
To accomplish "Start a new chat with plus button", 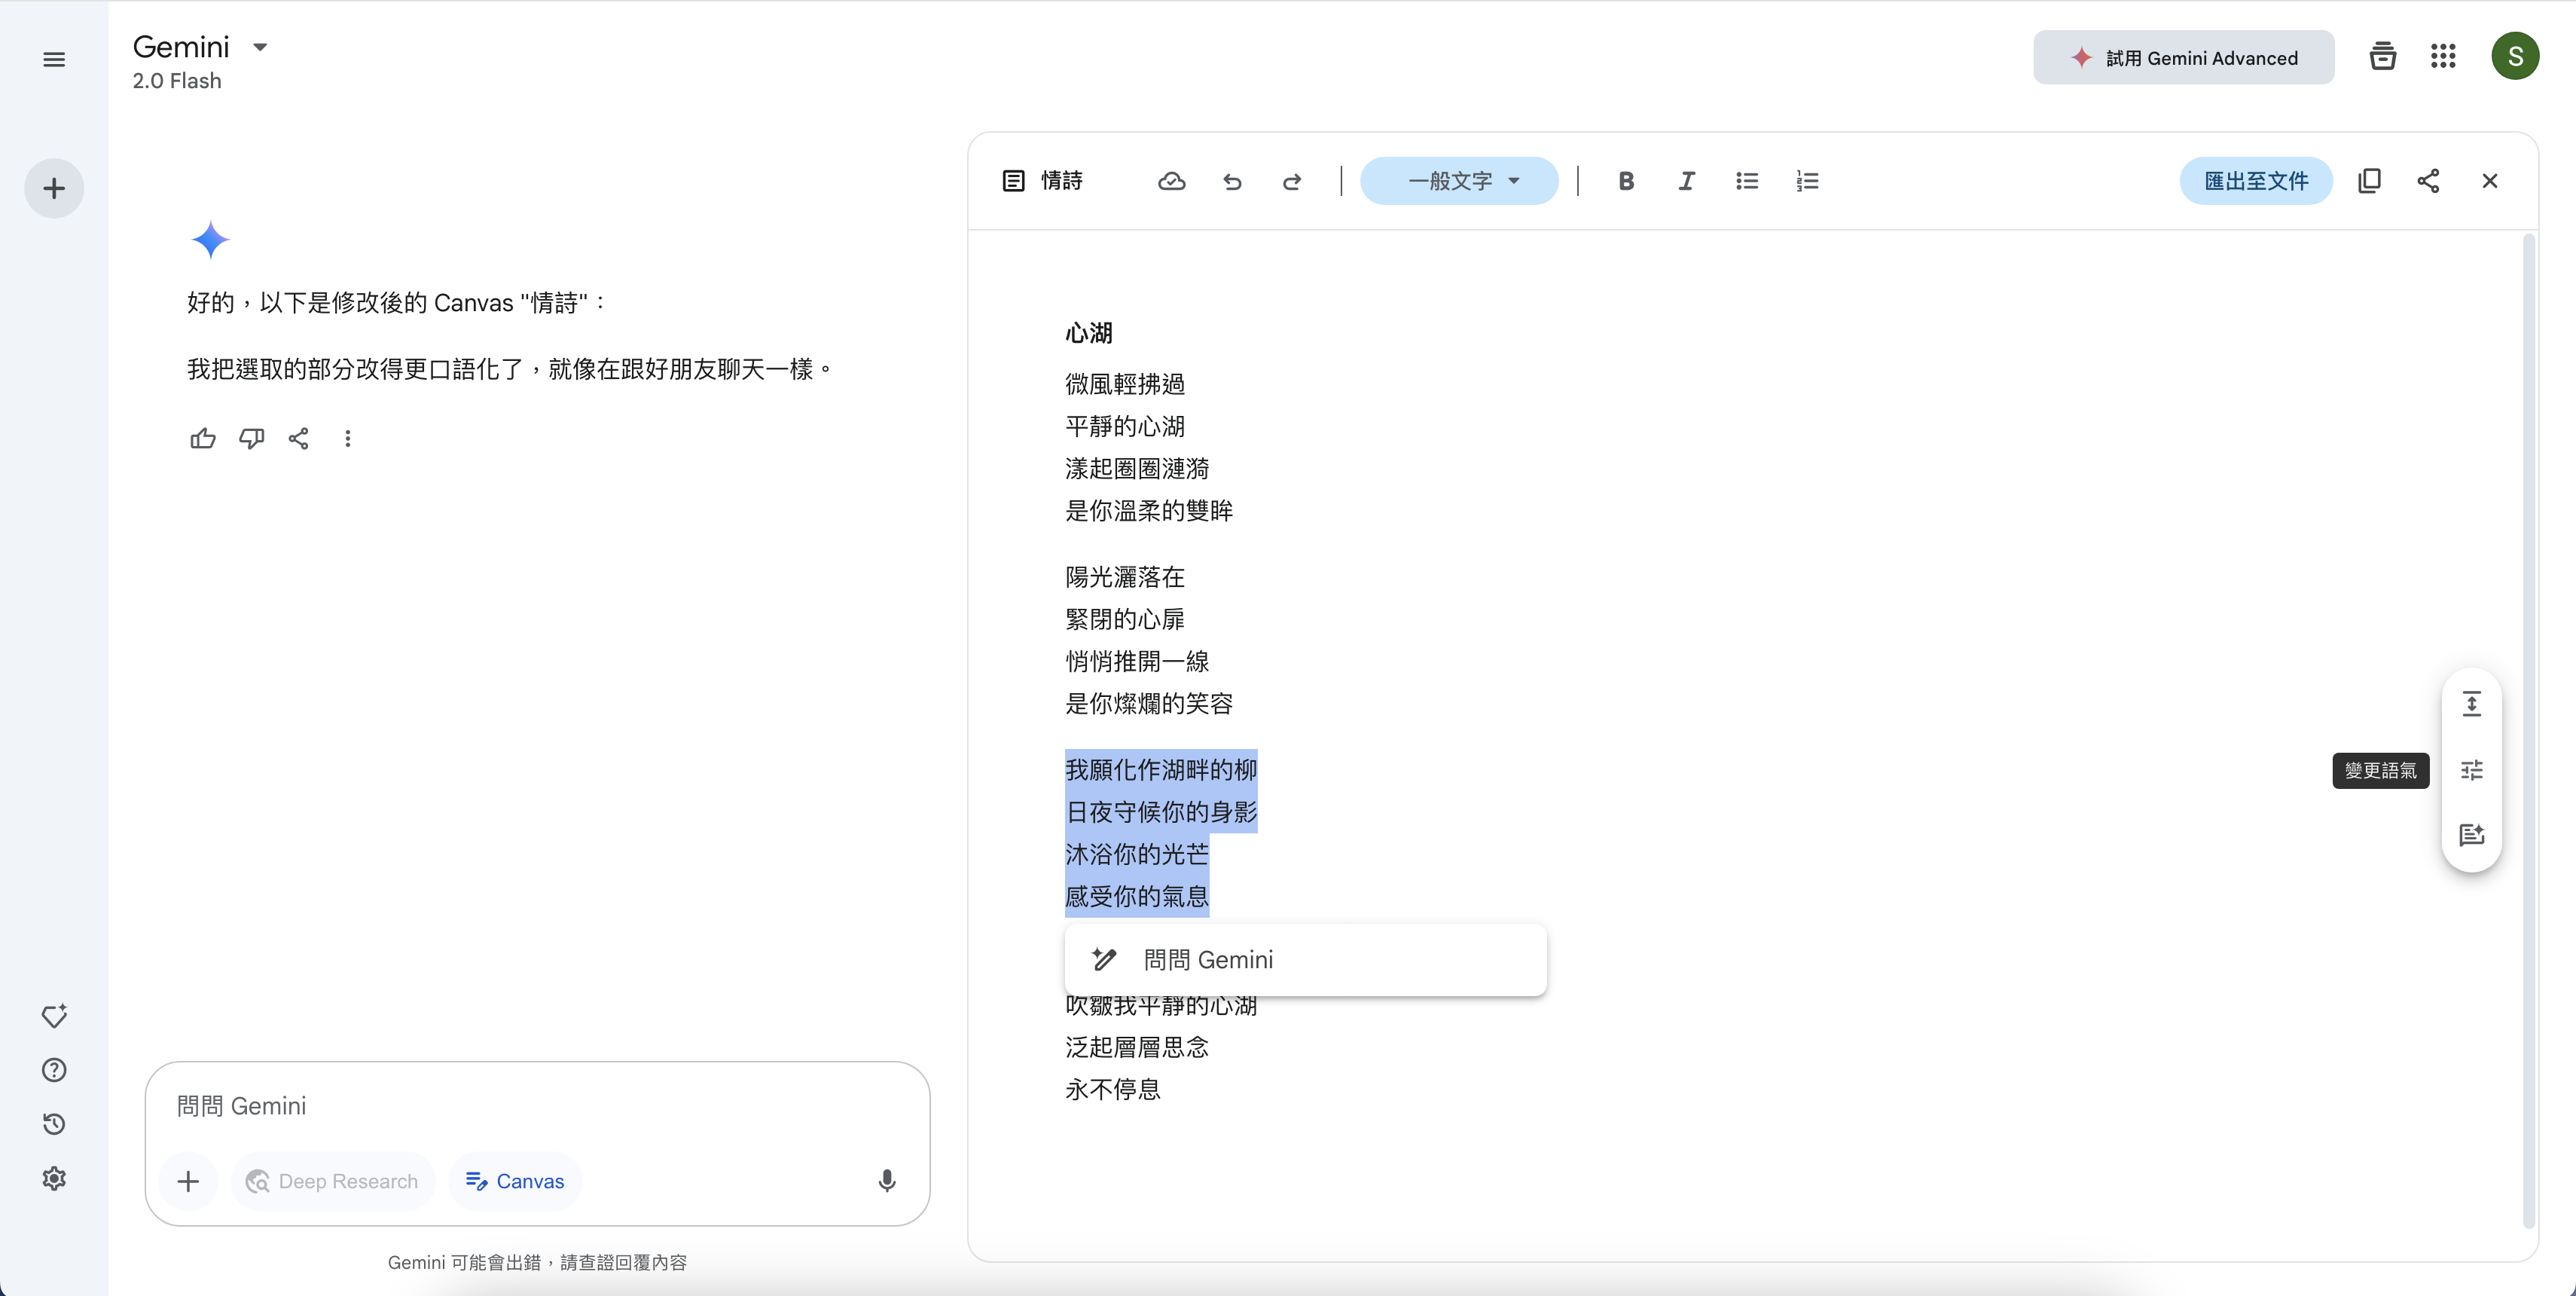I will tap(54, 188).
